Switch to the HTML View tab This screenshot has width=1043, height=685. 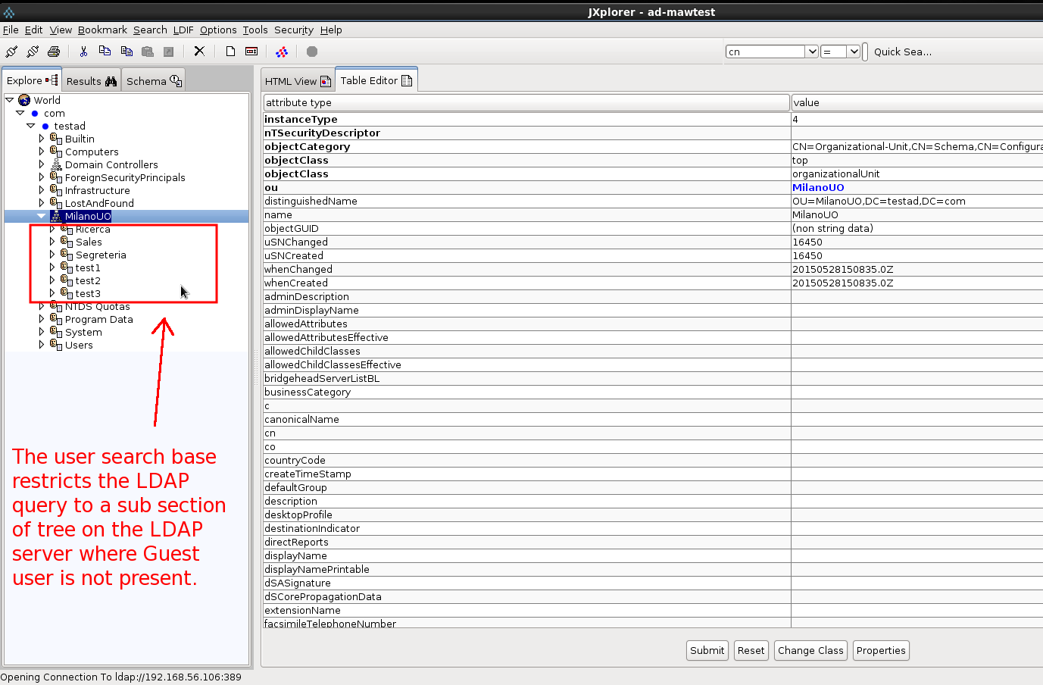[x=298, y=81]
